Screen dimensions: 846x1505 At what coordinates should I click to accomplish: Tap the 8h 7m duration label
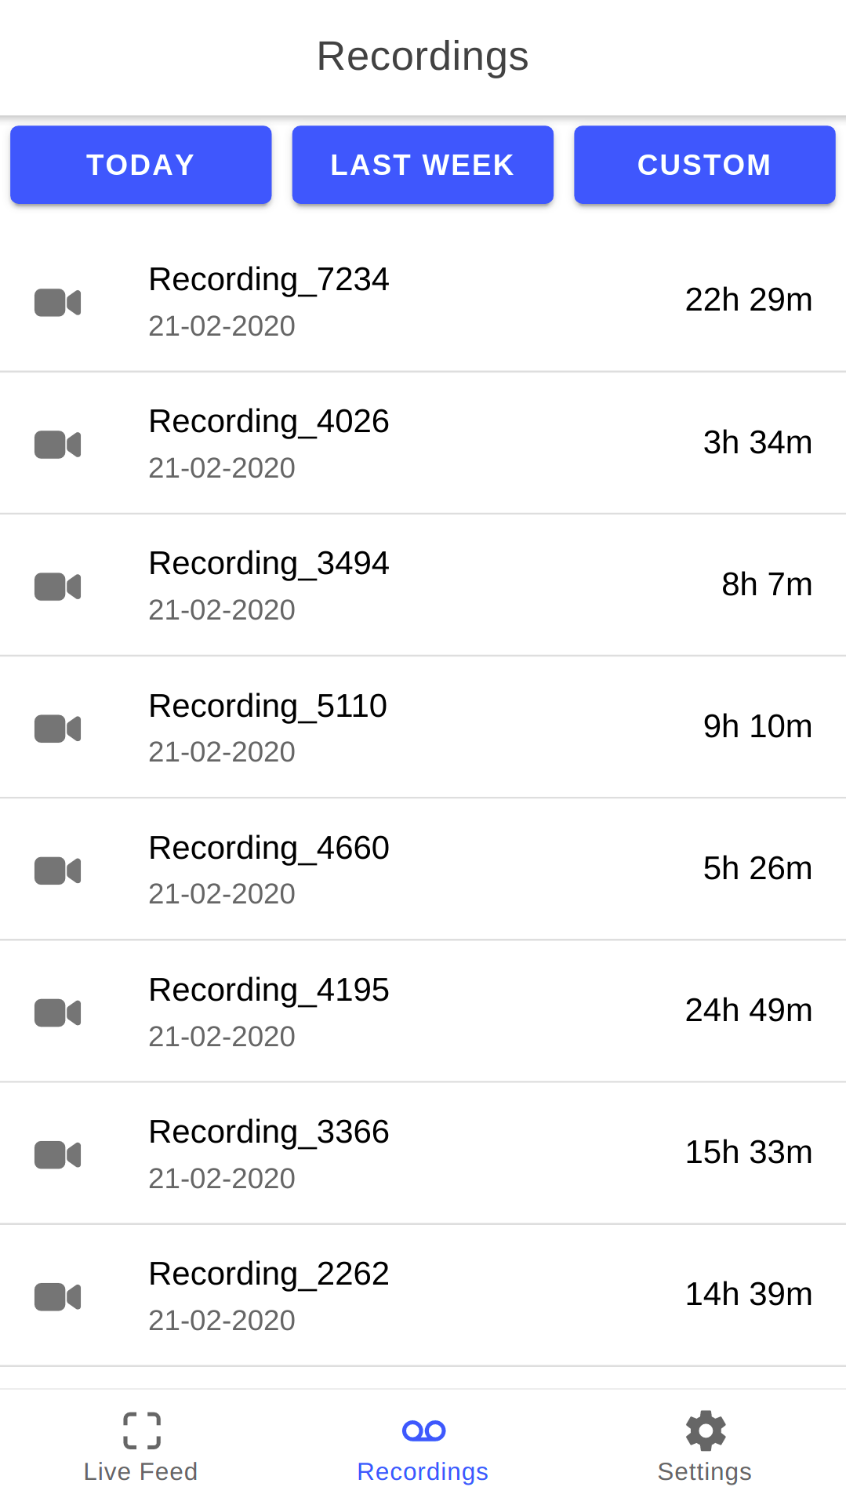click(766, 584)
